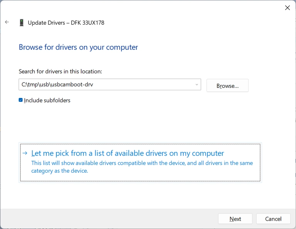
Task: Go back using the left arrow
Action: click(x=7, y=22)
